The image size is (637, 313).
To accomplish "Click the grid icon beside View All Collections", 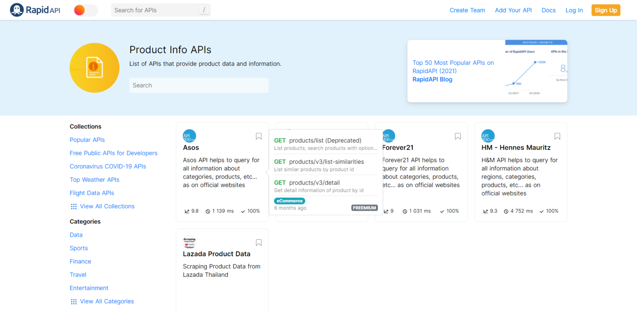I will click(73, 206).
